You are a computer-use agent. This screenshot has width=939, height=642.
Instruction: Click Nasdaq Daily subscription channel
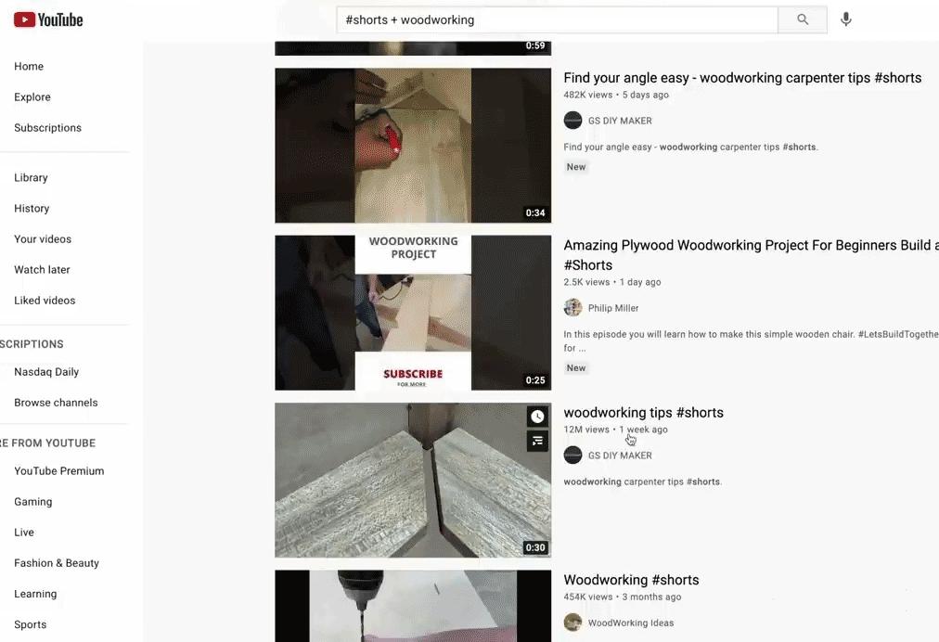pyautogui.click(x=46, y=372)
